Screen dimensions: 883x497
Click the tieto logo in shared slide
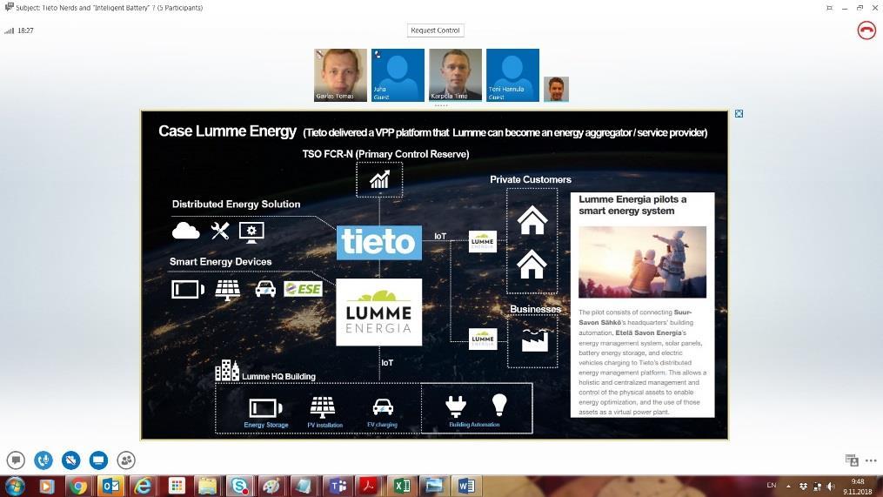click(x=379, y=242)
